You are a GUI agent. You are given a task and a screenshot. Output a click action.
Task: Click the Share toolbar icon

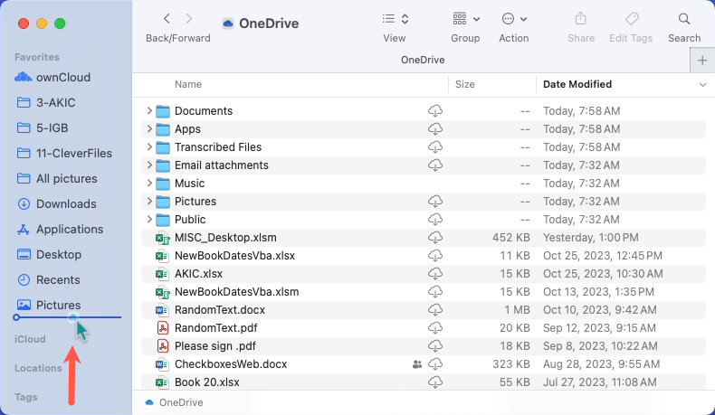pyautogui.click(x=580, y=19)
